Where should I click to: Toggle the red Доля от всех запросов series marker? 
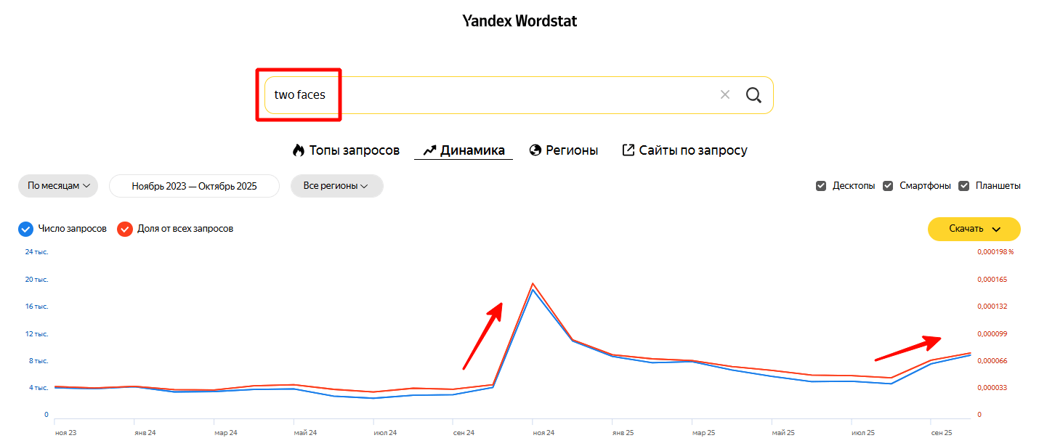(125, 229)
